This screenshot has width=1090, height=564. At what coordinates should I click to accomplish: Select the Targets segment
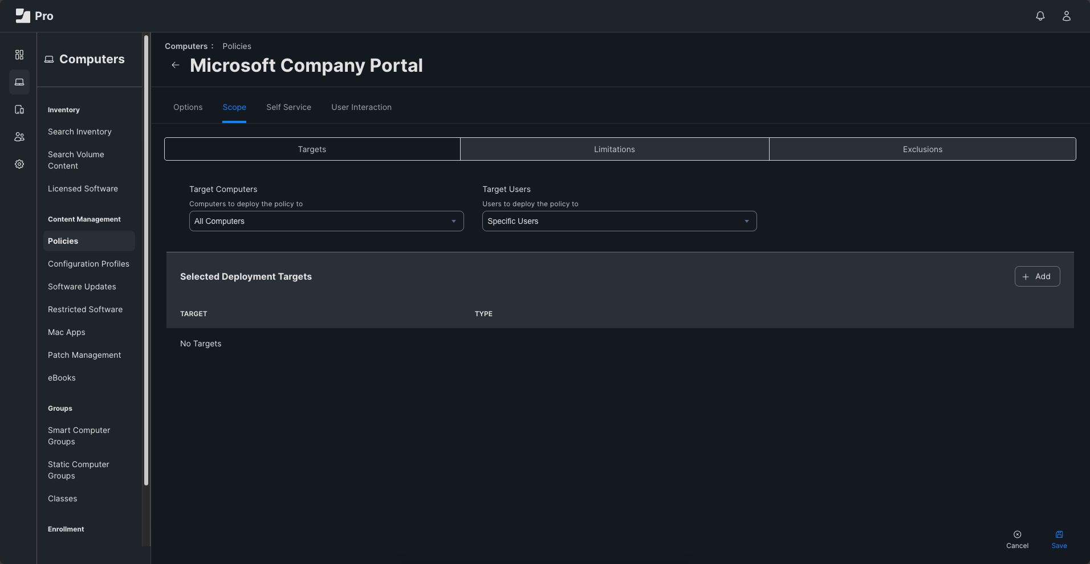coord(312,149)
